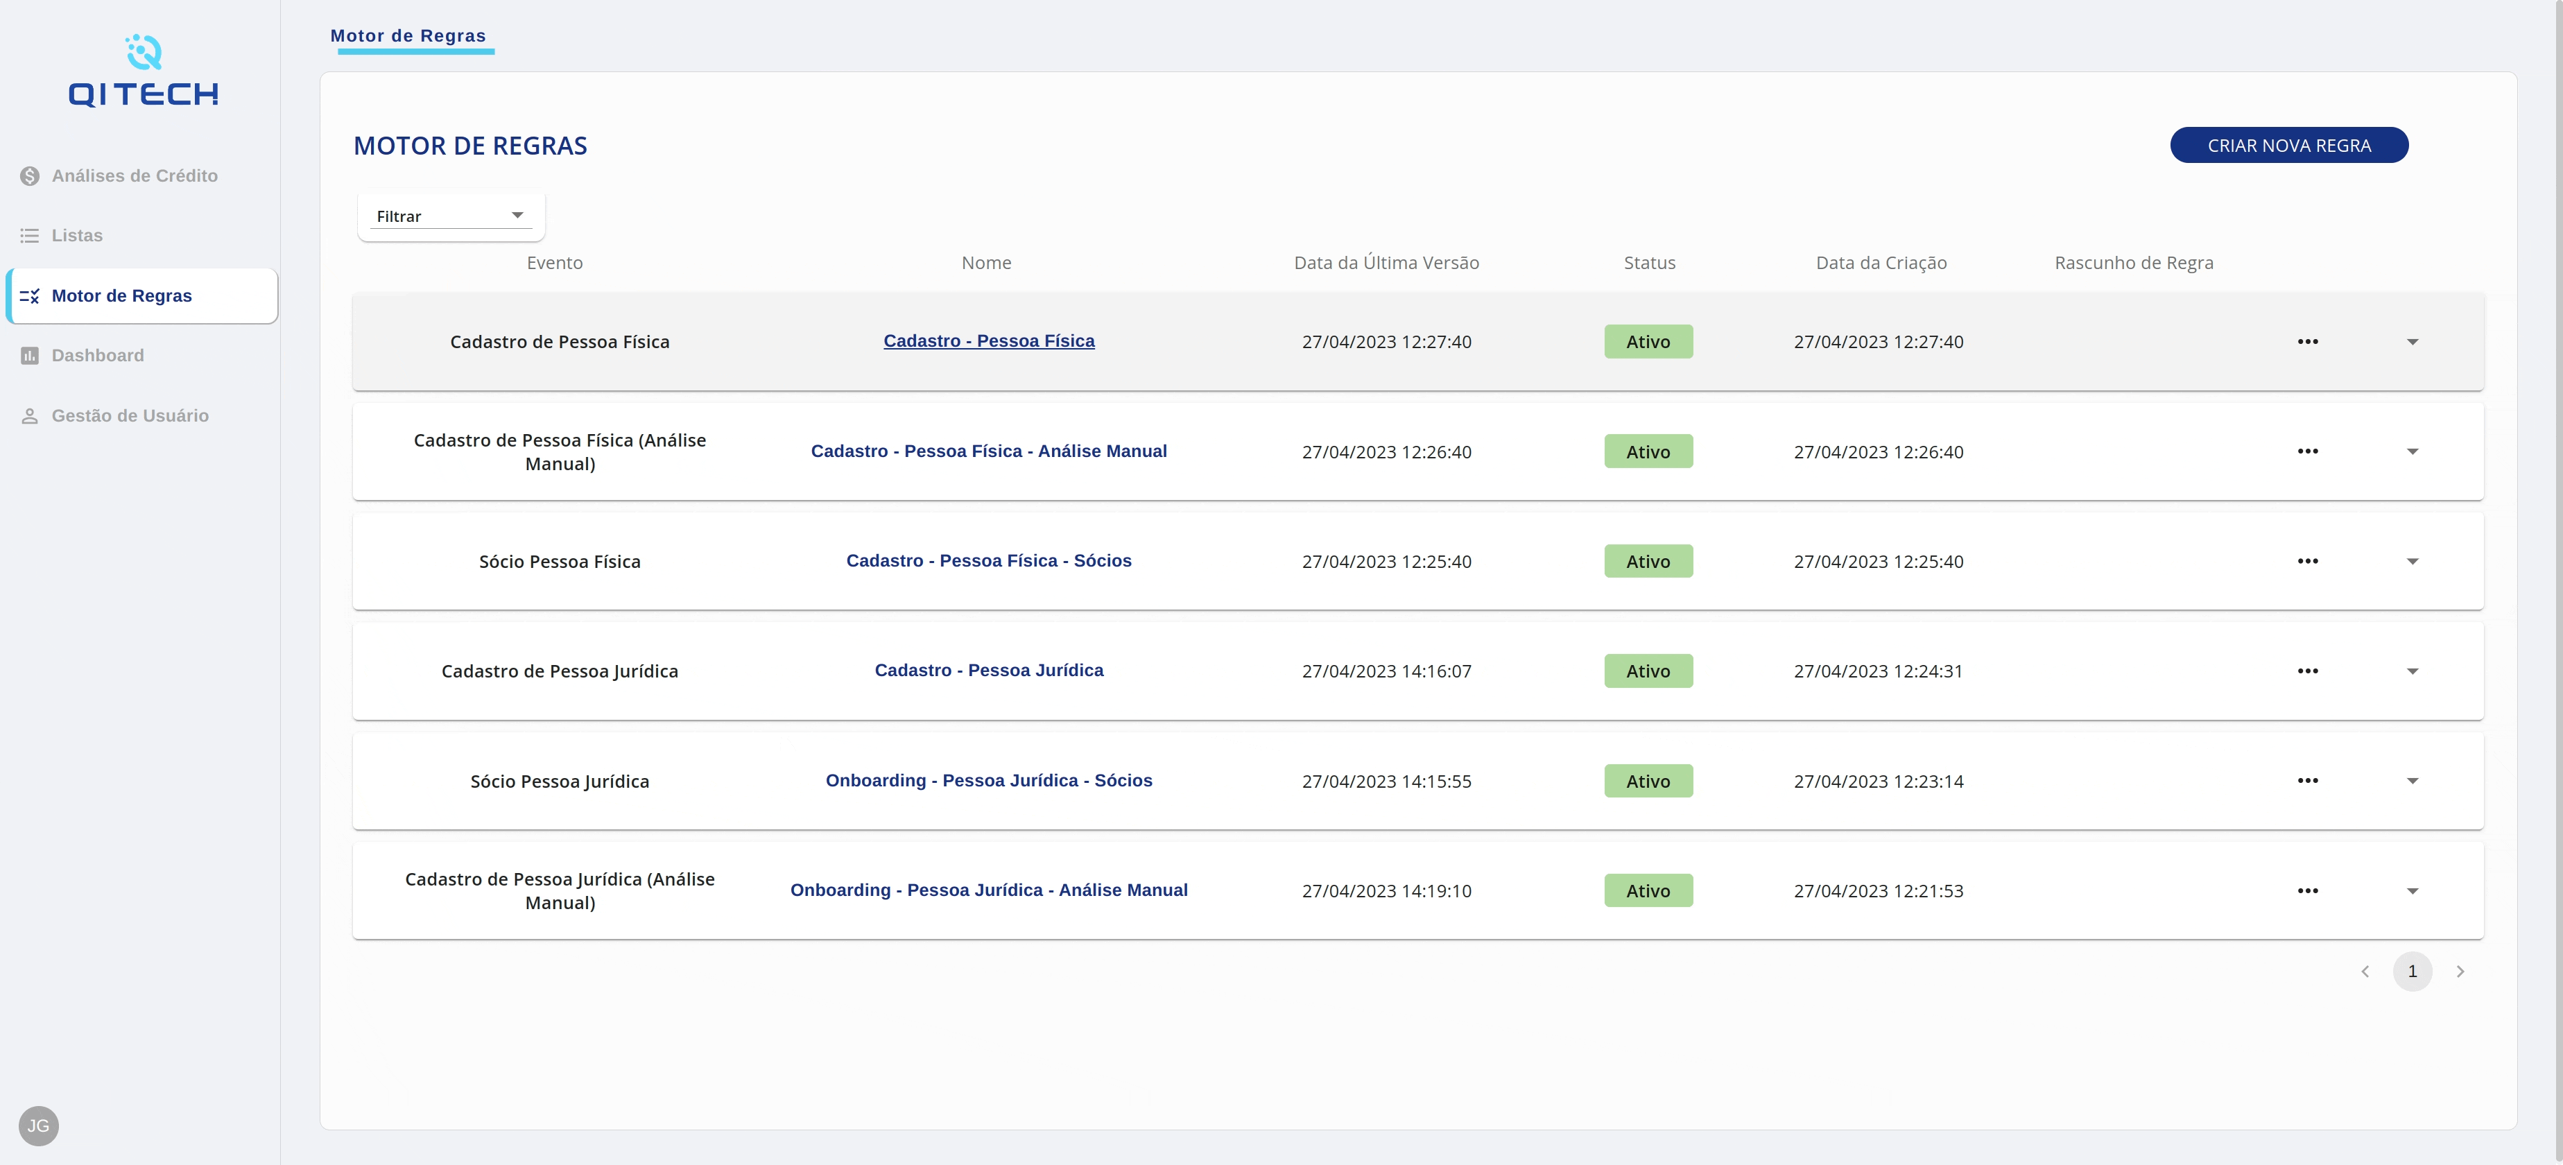Click the Sócio Pessoa Jurídica event cell
This screenshot has height=1165, width=2563.
[x=560, y=782]
